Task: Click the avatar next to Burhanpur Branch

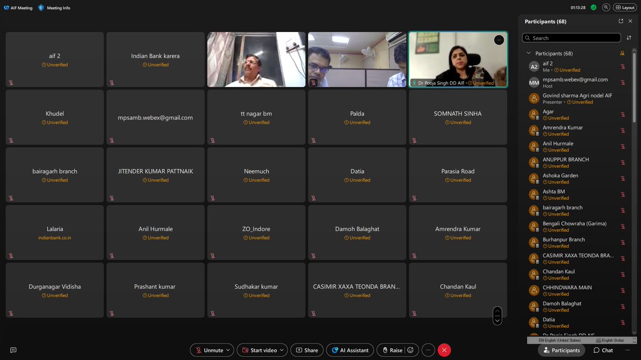Action: pos(534,242)
